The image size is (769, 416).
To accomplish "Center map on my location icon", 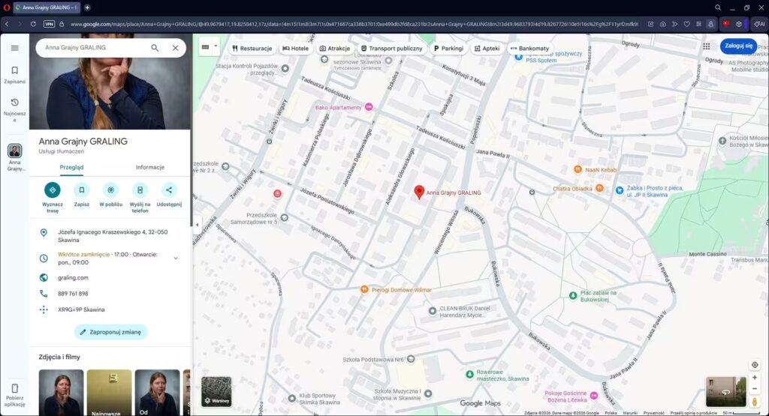I will (755, 365).
